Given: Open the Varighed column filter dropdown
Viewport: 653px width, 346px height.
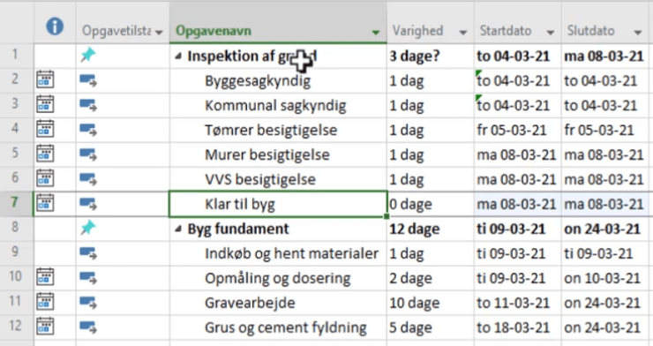Looking at the screenshot, I should point(462,32).
